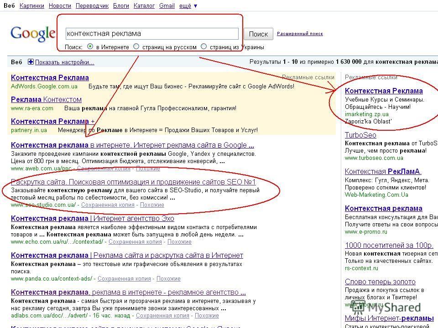This screenshot has height=328, width=438.
Task: Open the Новости tab
Action: (60, 5)
